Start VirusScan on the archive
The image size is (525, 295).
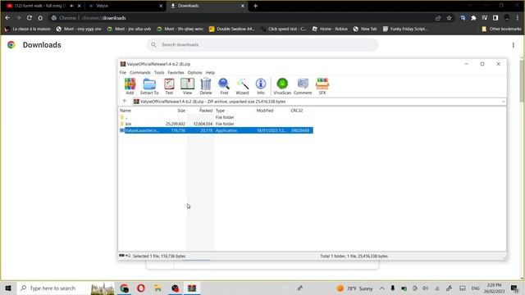click(282, 86)
